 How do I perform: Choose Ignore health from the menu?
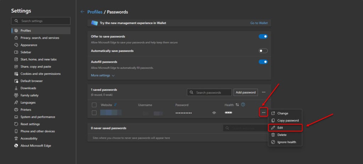285,142
